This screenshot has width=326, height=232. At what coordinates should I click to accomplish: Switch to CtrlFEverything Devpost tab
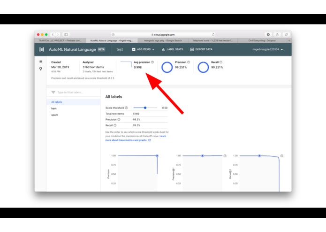click(x=262, y=40)
